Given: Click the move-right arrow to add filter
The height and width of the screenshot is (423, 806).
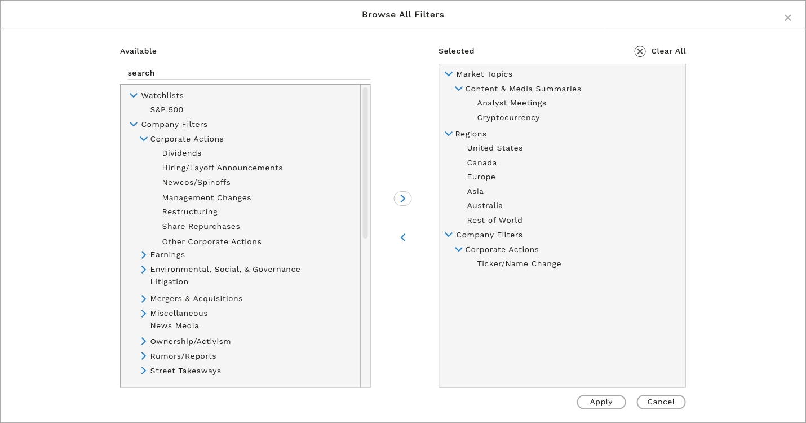Looking at the screenshot, I should click(x=402, y=199).
